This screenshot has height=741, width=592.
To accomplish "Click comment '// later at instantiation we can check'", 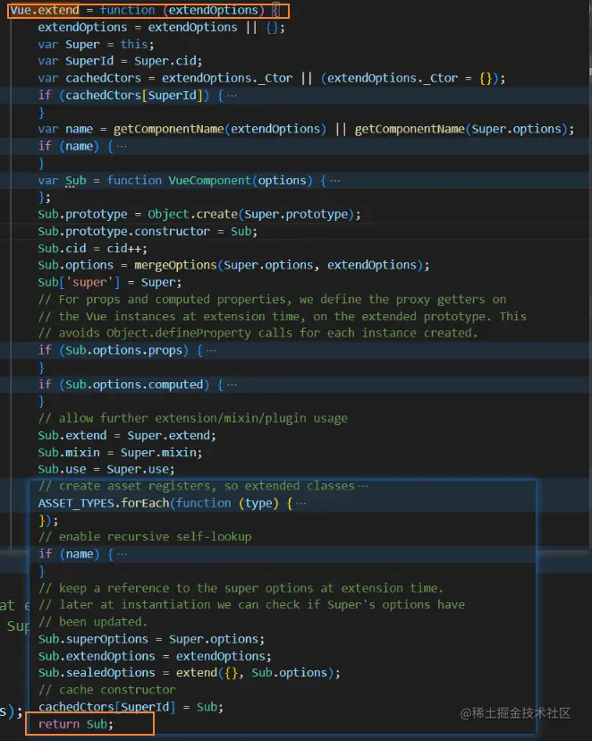I will coord(251,605).
